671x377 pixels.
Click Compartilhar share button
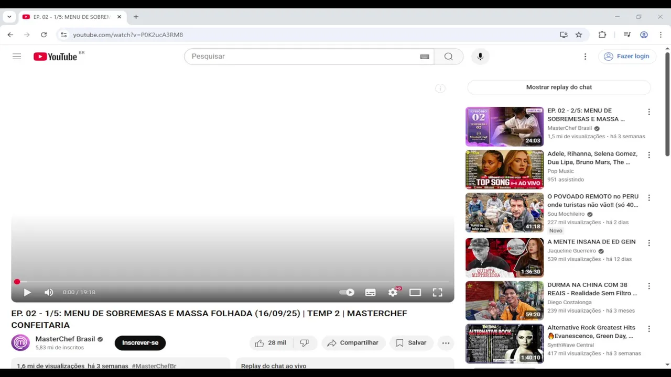[x=353, y=343]
